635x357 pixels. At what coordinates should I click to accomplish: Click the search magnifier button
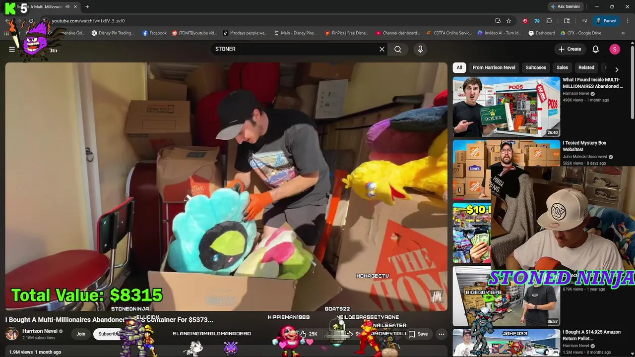tap(398, 49)
